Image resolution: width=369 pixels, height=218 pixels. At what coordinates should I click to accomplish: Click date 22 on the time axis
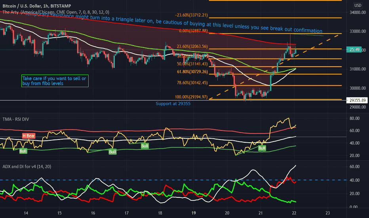[294, 213]
